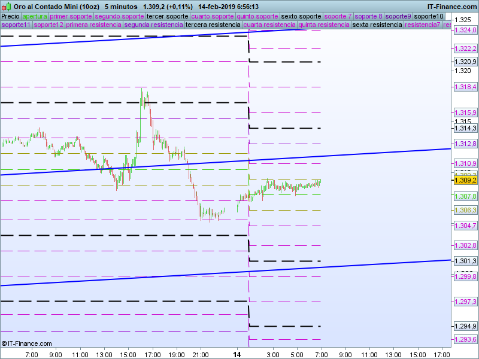The width and height of the screenshot is (479, 359).
Task: Click the 'primer soporte' legend label
Action: [71, 16]
